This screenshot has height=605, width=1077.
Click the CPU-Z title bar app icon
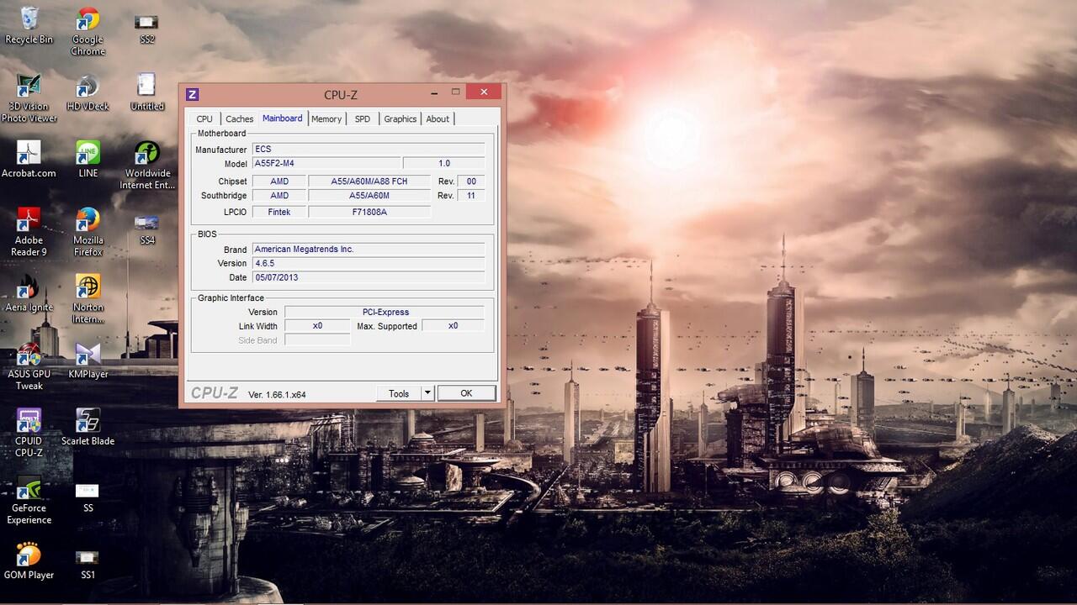(192, 94)
